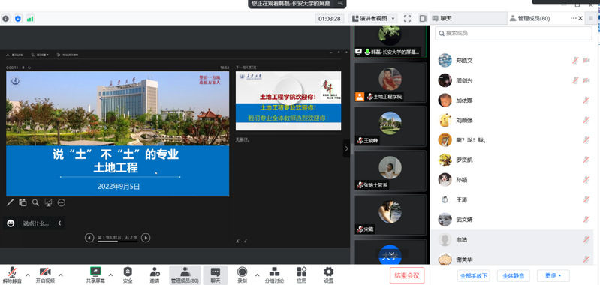
Task: Click the 搜索成员 search field
Action: (514, 33)
